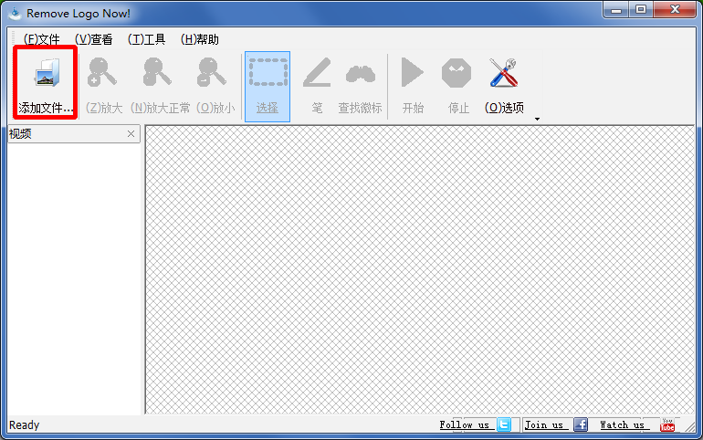Open the (T)工具 menu
703x440 pixels.
[147, 39]
